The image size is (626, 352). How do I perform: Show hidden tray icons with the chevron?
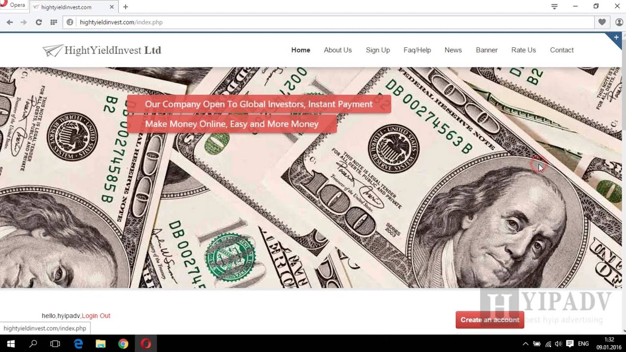525,344
